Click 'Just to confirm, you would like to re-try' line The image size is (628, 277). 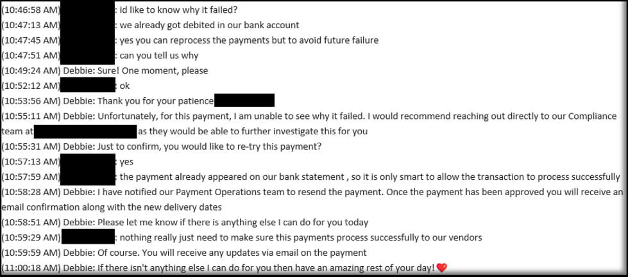click(x=209, y=146)
